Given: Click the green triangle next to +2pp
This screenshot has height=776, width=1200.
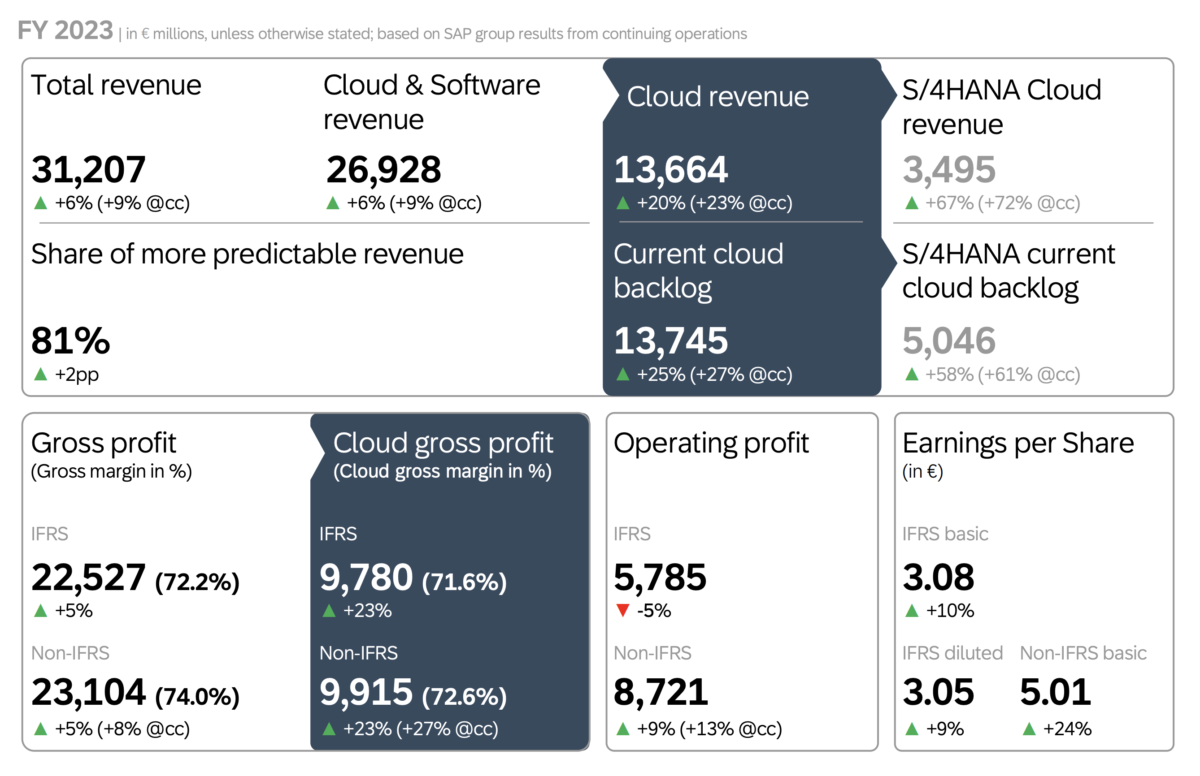Looking at the screenshot, I should [x=41, y=374].
